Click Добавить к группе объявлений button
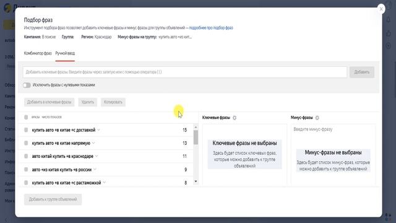This screenshot has height=223, width=396. 53,199
